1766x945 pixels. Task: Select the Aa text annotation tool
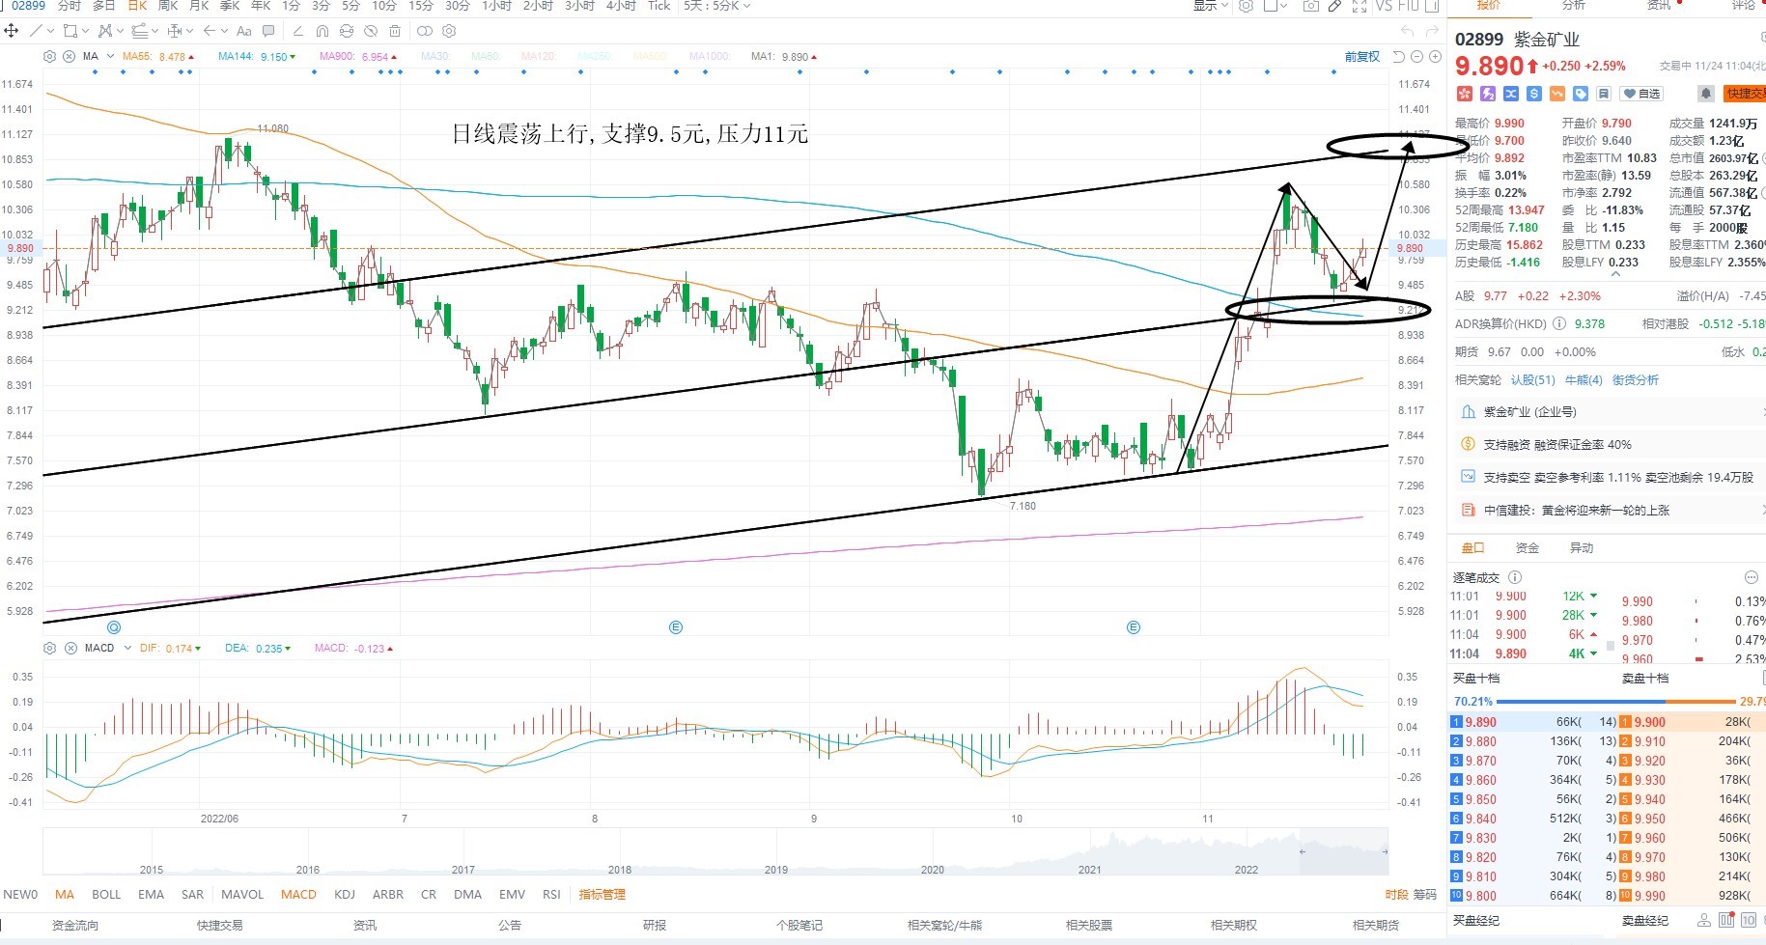[243, 31]
